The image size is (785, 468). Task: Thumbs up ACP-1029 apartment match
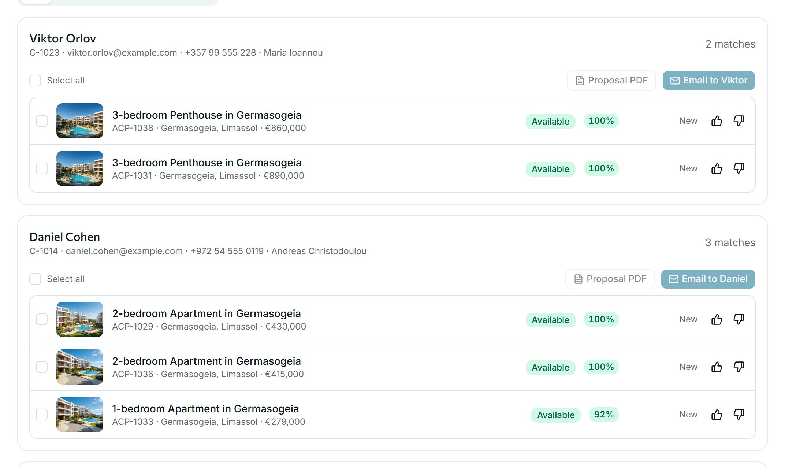717,319
